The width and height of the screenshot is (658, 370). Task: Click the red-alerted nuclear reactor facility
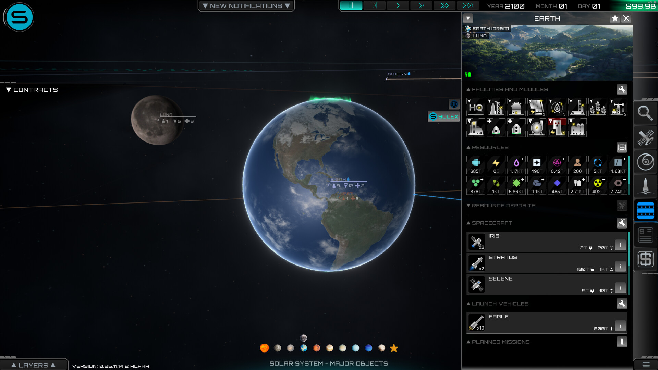[x=557, y=127]
